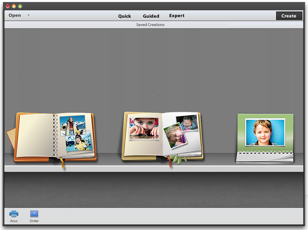Switch to the Expert tab
The width and height of the screenshot is (308, 230).
click(177, 16)
